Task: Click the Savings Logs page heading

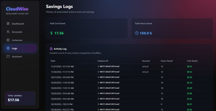Action: (x=59, y=6)
